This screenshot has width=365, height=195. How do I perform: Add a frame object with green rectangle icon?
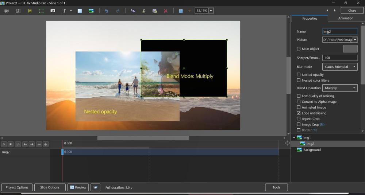[x=41, y=11]
